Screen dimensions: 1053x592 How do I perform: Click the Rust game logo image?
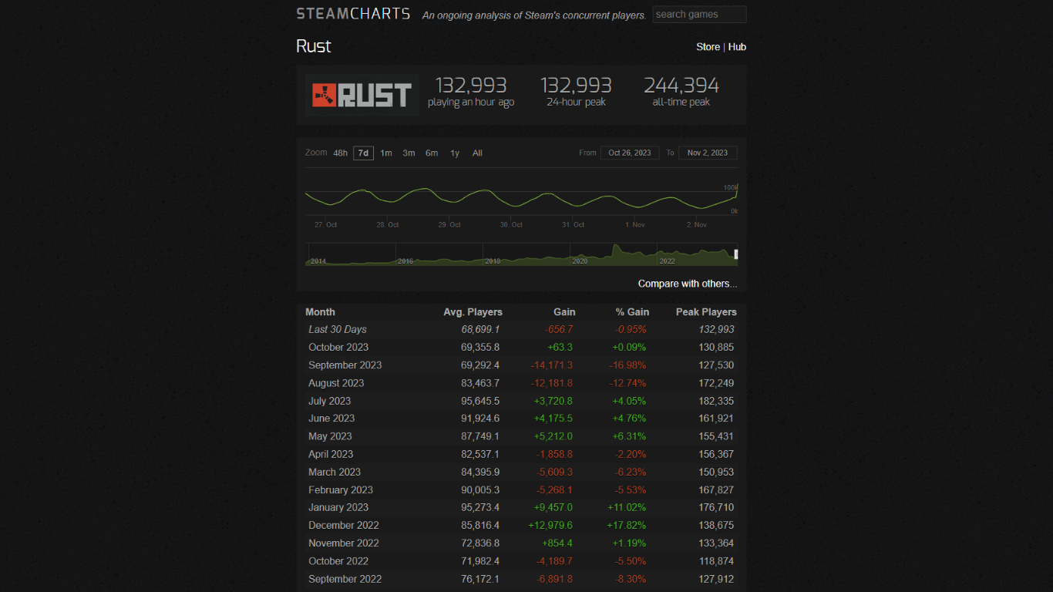pos(362,95)
